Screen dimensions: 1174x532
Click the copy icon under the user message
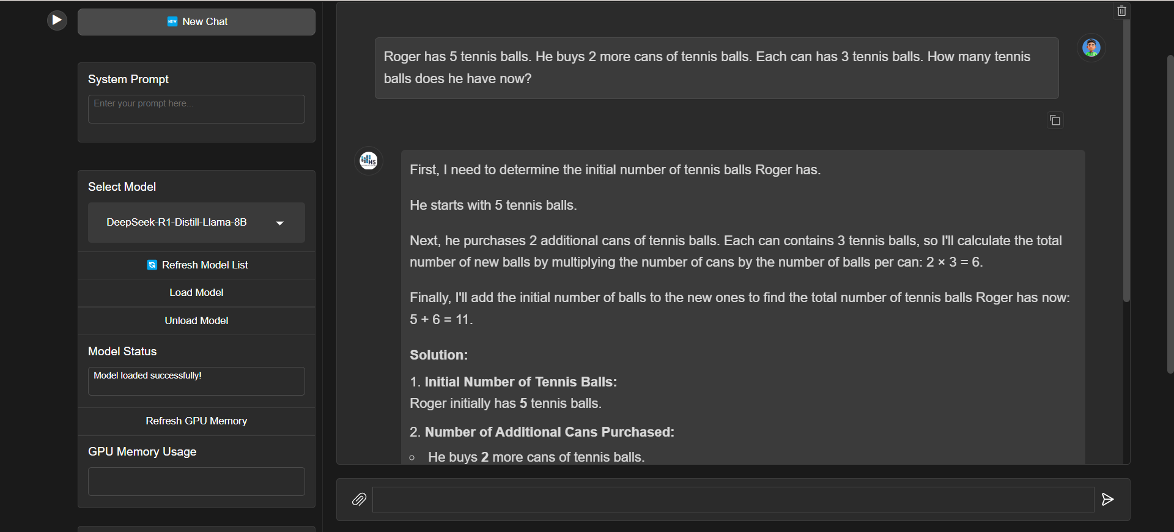1055,120
